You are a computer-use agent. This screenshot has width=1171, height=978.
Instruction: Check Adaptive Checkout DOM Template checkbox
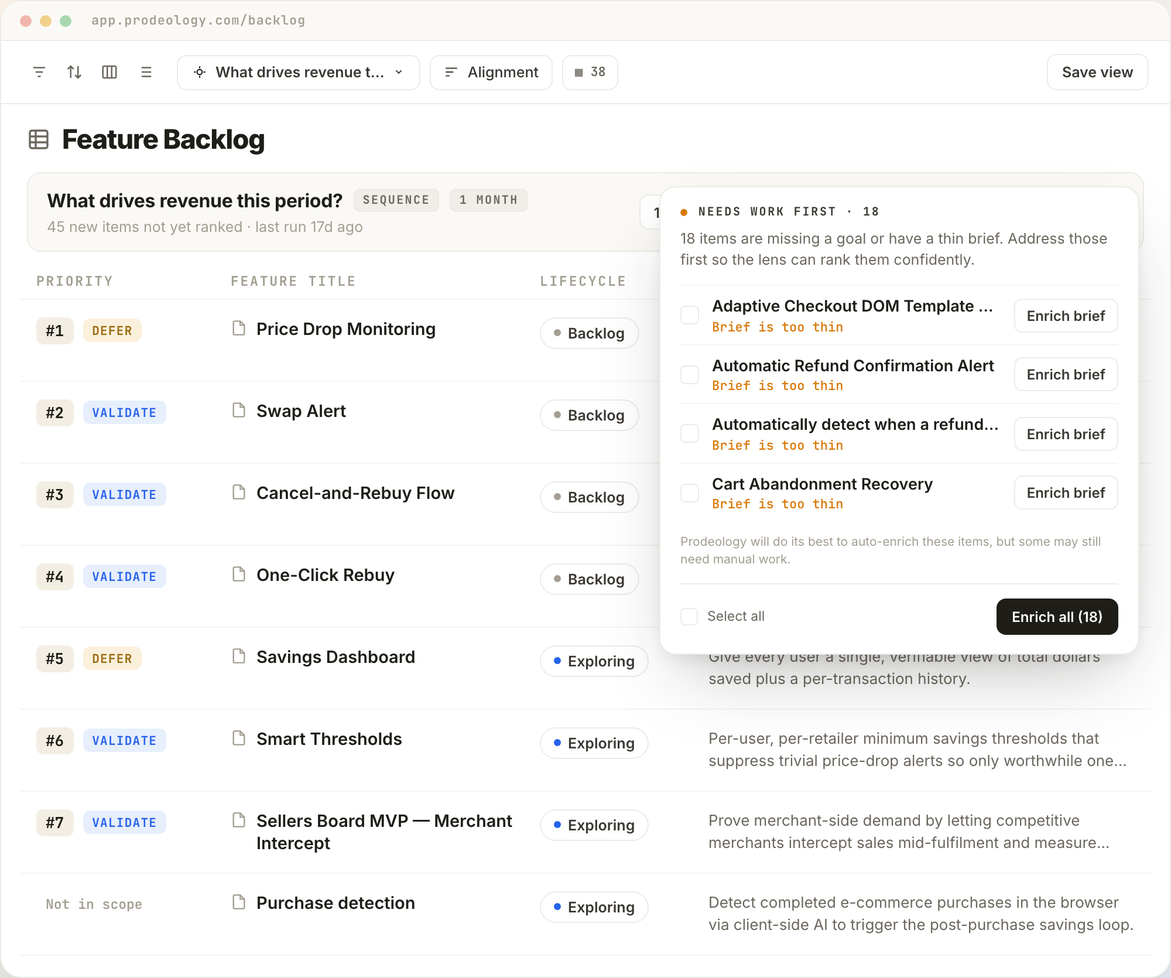pyautogui.click(x=690, y=315)
